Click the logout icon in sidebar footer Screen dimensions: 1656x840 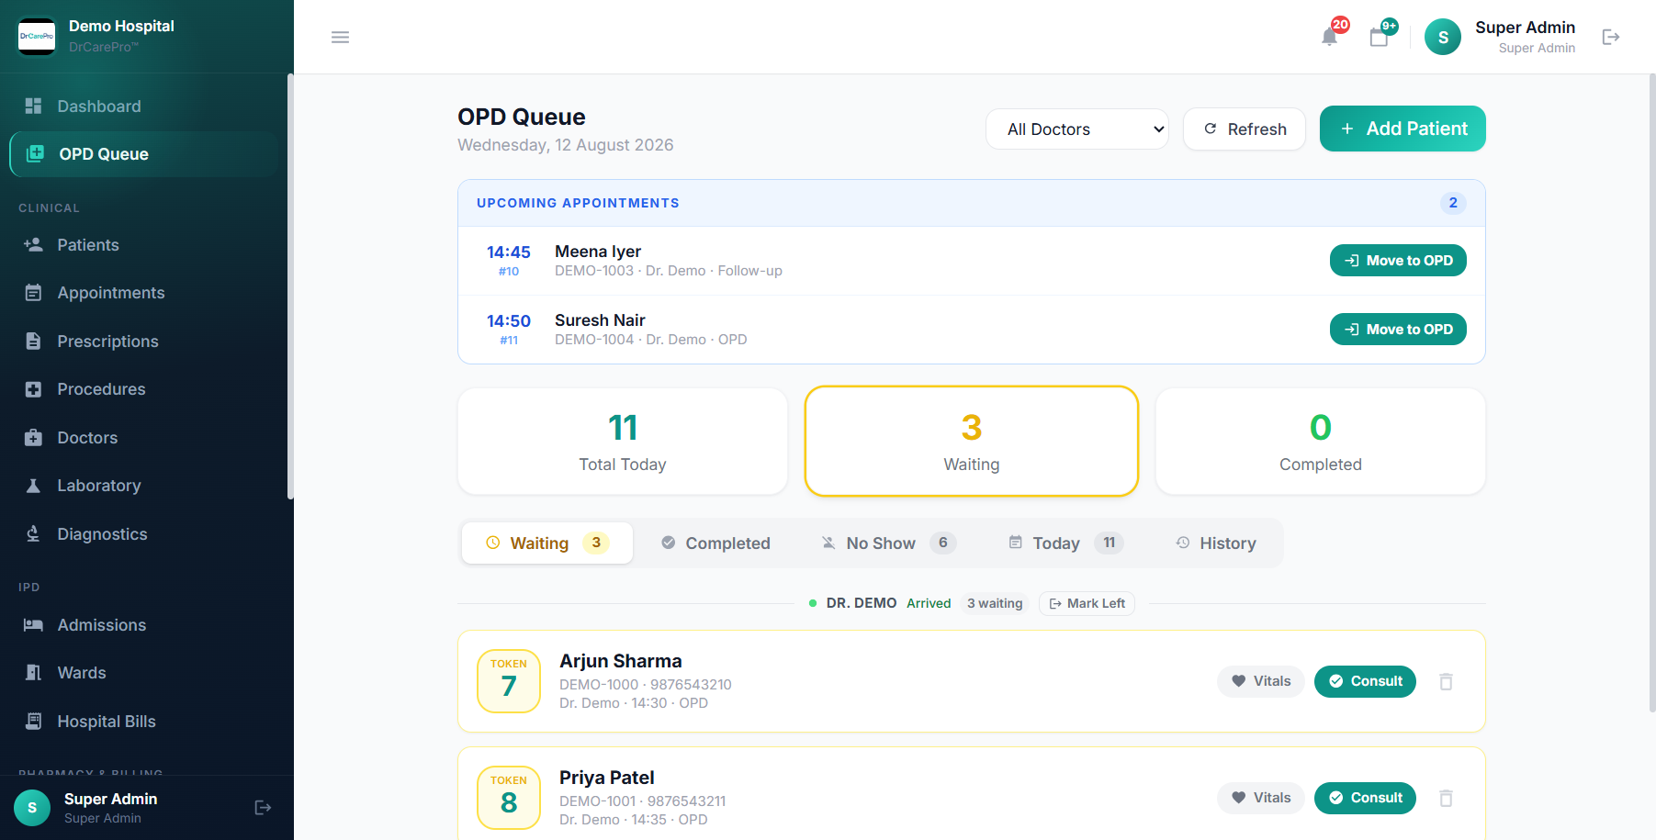(263, 808)
